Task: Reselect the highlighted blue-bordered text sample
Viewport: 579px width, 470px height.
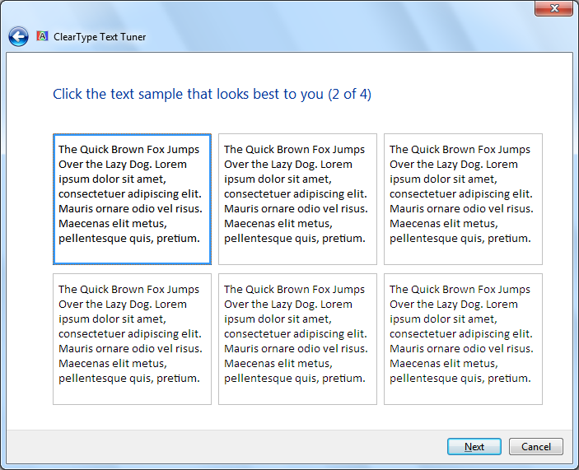Action: click(132, 199)
